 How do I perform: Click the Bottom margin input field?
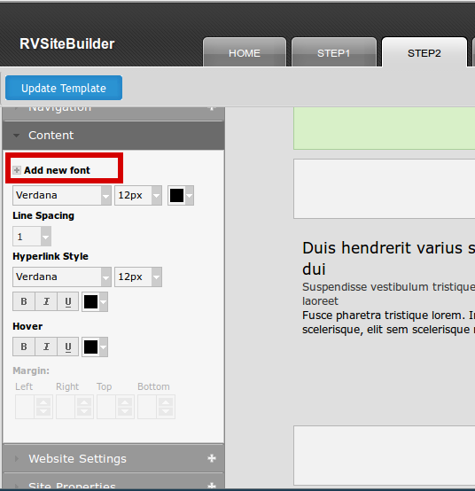147,407
